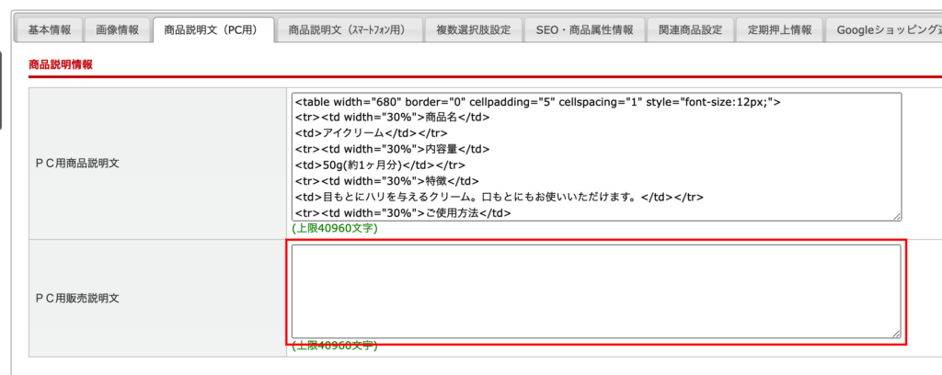
Task: Open the 商品説明文（スマートフォン用） tab
Action: (x=349, y=29)
